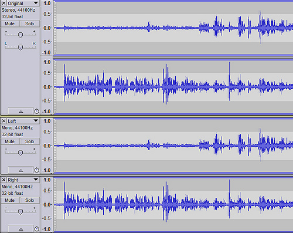Solo the Original track
Screen dimensions: 293x233
[30, 23]
